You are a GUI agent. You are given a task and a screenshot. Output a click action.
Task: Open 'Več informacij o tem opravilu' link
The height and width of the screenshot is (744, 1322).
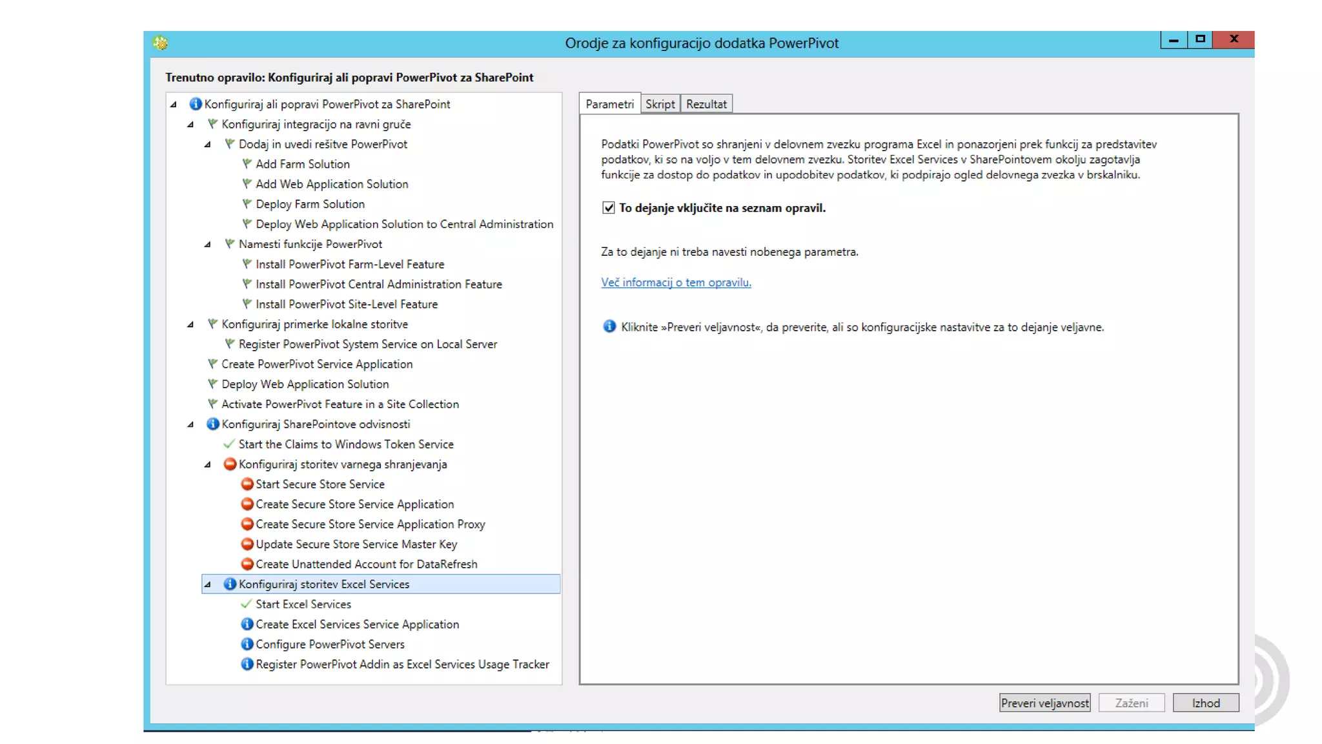676,282
